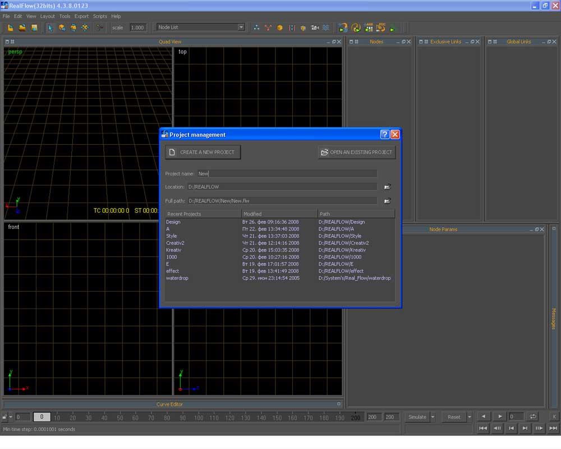Toggle the playback loop button
This screenshot has width=561, height=449.
[x=533, y=416]
